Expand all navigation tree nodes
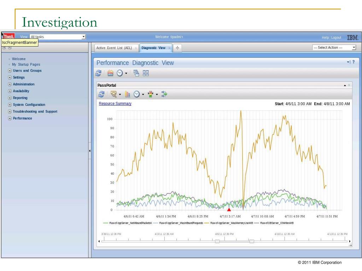Viewport: 362px width, 271px height. (4, 48)
